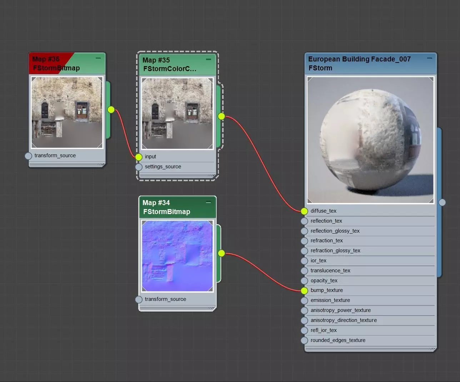Select the Map #35 color correction thumbnail

click(x=177, y=114)
